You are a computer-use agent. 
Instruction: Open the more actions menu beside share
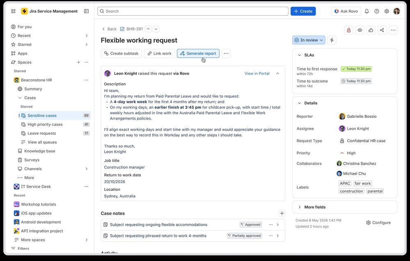pos(393,30)
